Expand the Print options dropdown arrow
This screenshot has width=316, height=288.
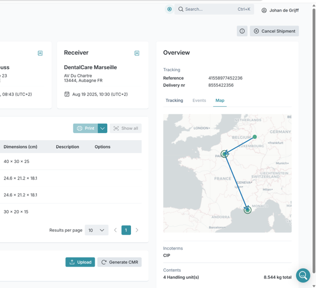[102, 128]
